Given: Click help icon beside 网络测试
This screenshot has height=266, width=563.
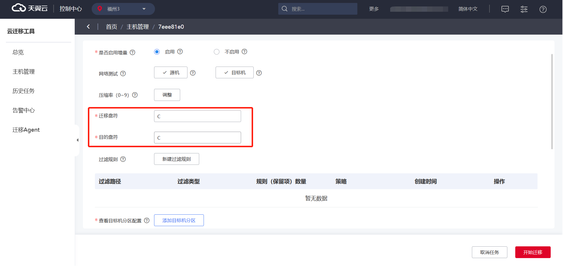Looking at the screenshot, I should pos(123,74).
